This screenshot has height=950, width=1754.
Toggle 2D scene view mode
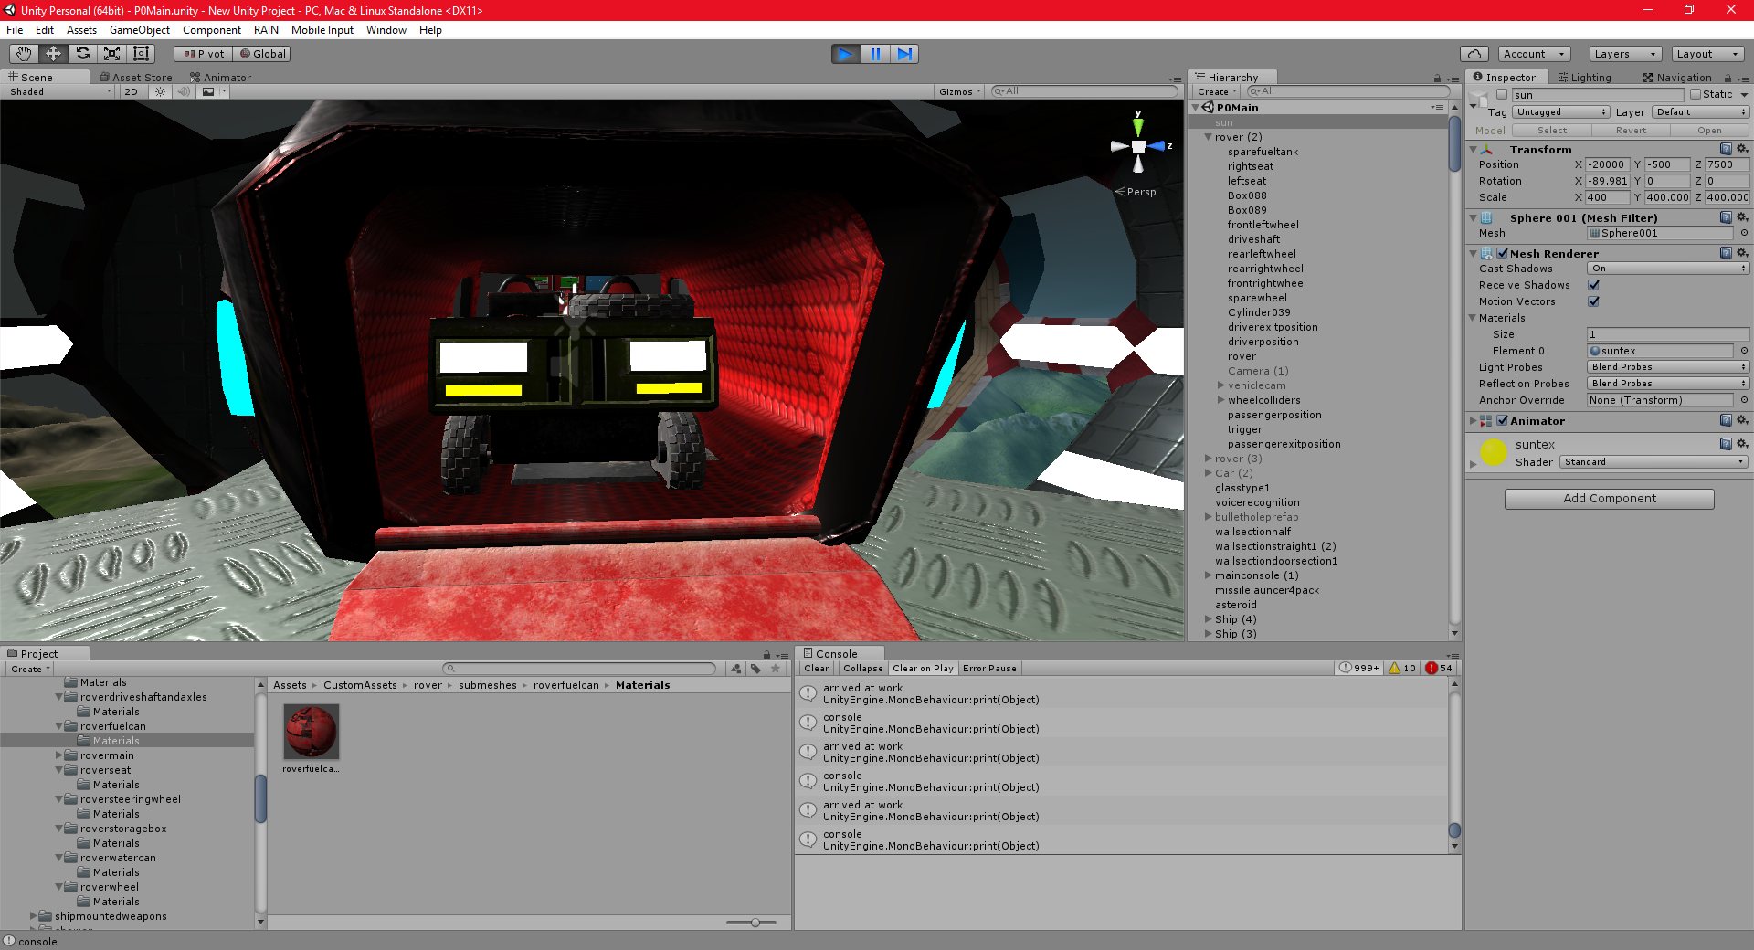click(131, 91)
